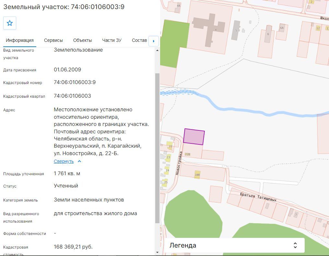Open the Состав tab
Screen dimensions: 329x256
pyautogui.click(x=139, y=40)
